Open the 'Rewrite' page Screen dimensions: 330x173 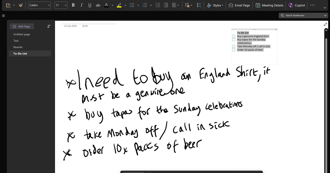(x=18, y=47)
